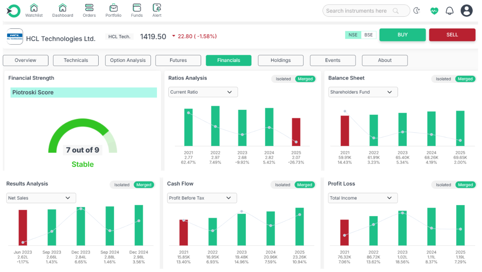Toggle dark mode moon icon

coord(417,11)
